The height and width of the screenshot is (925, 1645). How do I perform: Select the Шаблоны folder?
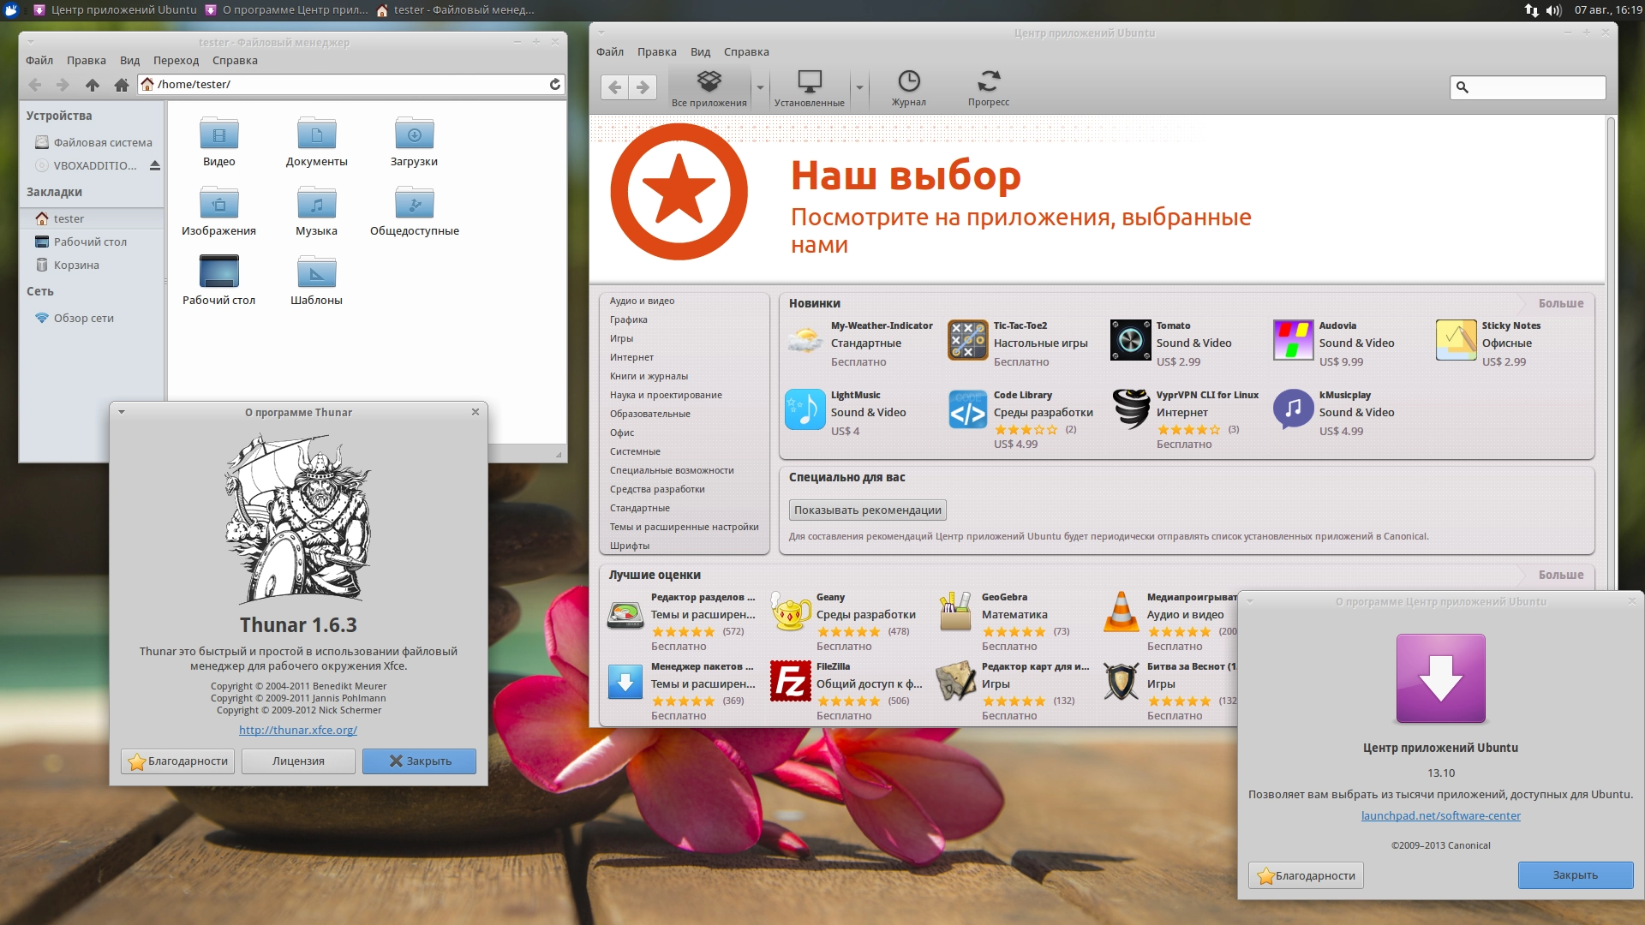click(317, 281)
